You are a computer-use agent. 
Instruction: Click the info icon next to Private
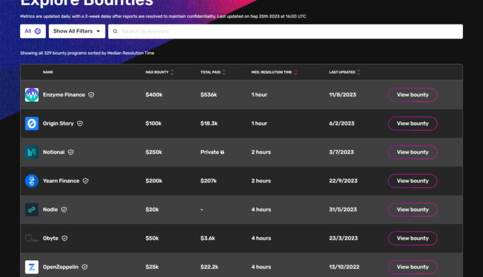pyautogui.click(x=222, y=153)
